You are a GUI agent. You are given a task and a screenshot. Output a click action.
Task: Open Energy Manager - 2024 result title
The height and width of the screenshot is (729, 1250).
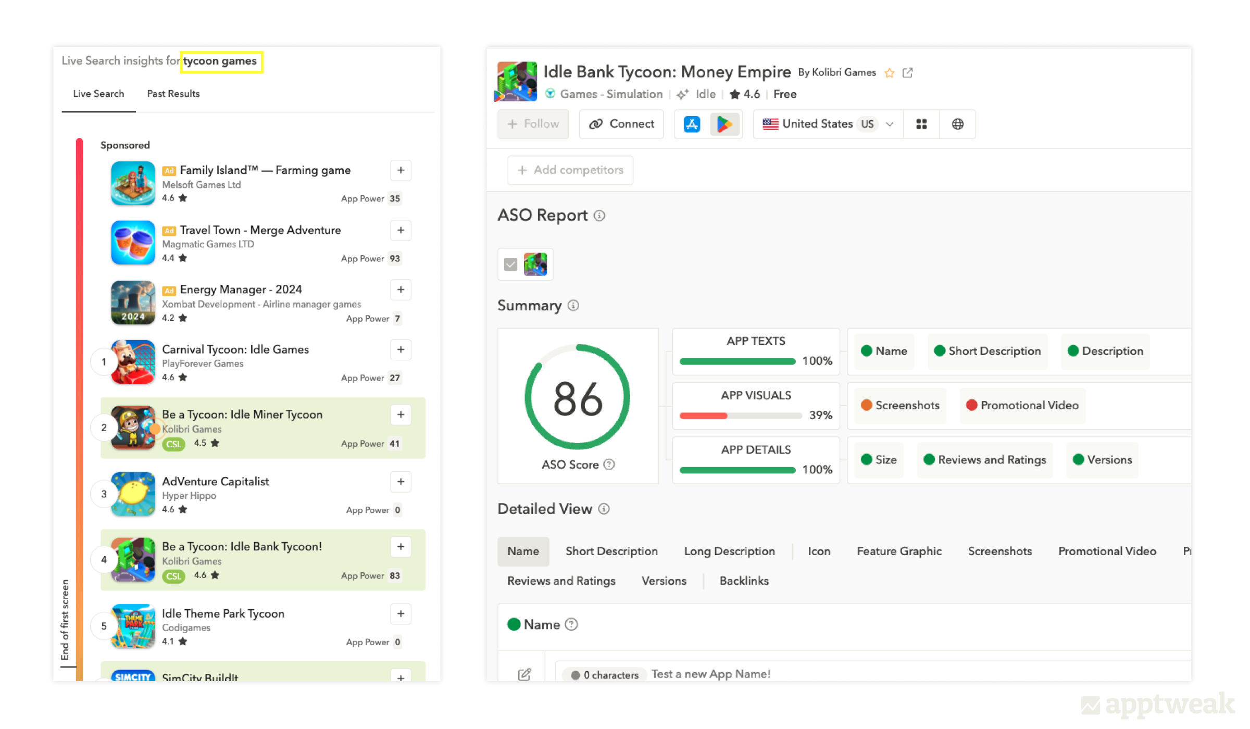pyautogui.click(x=241, y=290)
